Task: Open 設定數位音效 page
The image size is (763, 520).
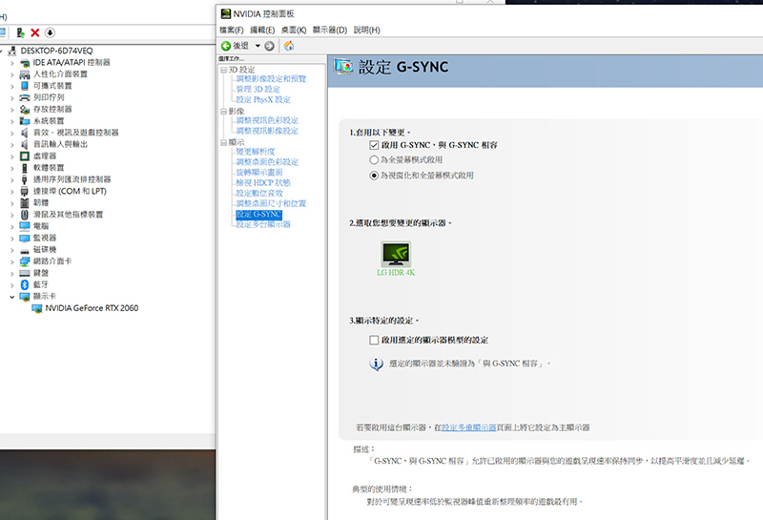Action: click(259, 194)
